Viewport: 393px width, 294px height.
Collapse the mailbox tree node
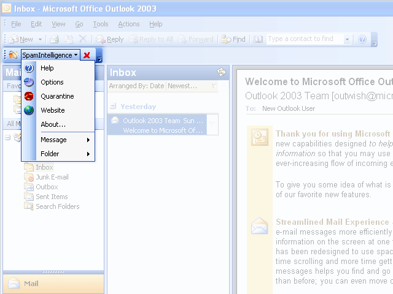(x=8, y=137)
